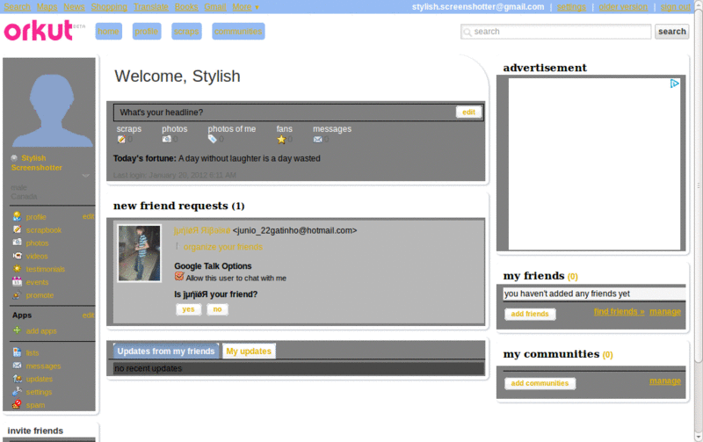Click the fans star icon
703x442 pixels.
281,139
